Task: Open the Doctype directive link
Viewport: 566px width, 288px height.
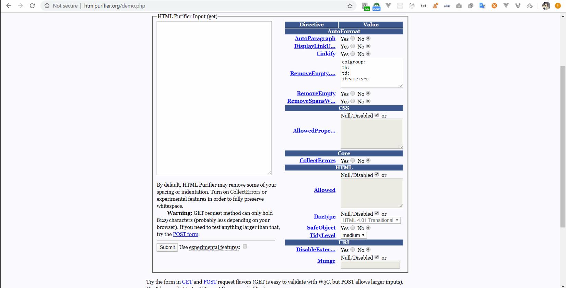Action: pyautogui.click(x=325, y=216)
